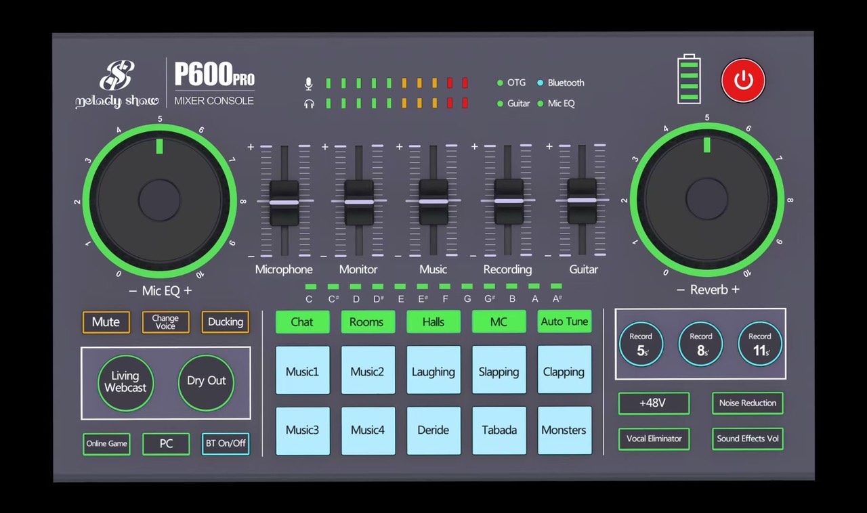Select the G# key indicator
This screenshot has height=513, width=867.
click(x=490, y=287)
